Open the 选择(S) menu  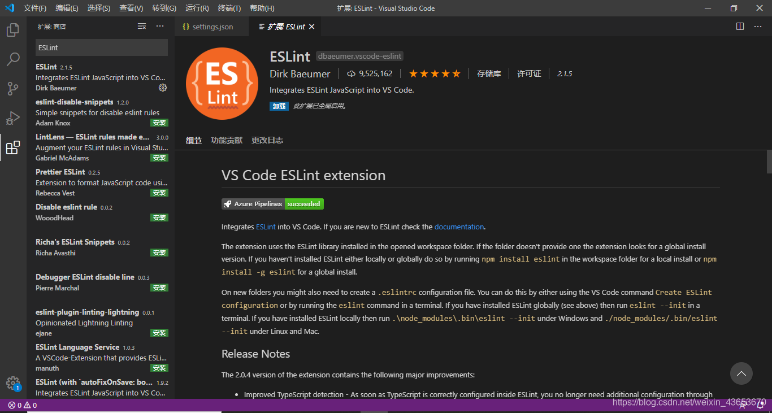tap(99, 8)
